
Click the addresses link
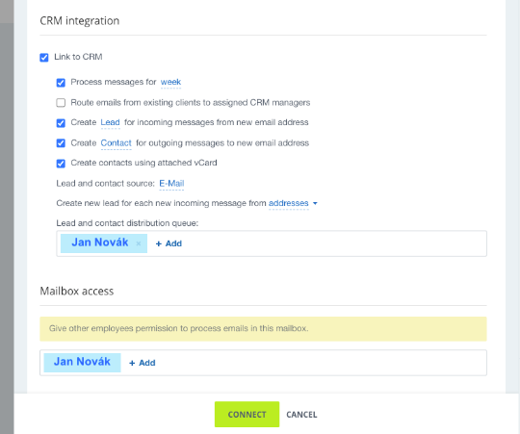289,203
